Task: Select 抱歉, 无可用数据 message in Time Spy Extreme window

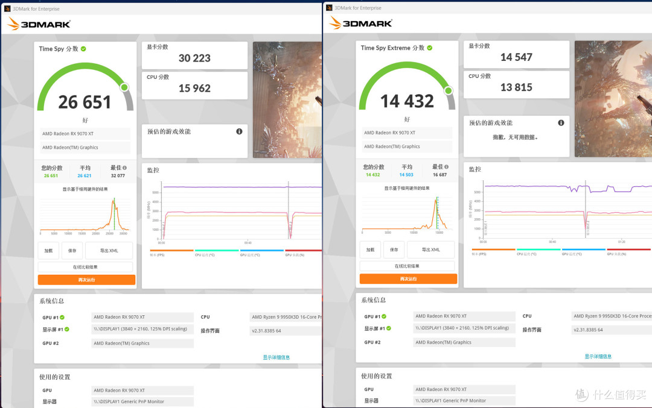Action: point(515,137)
